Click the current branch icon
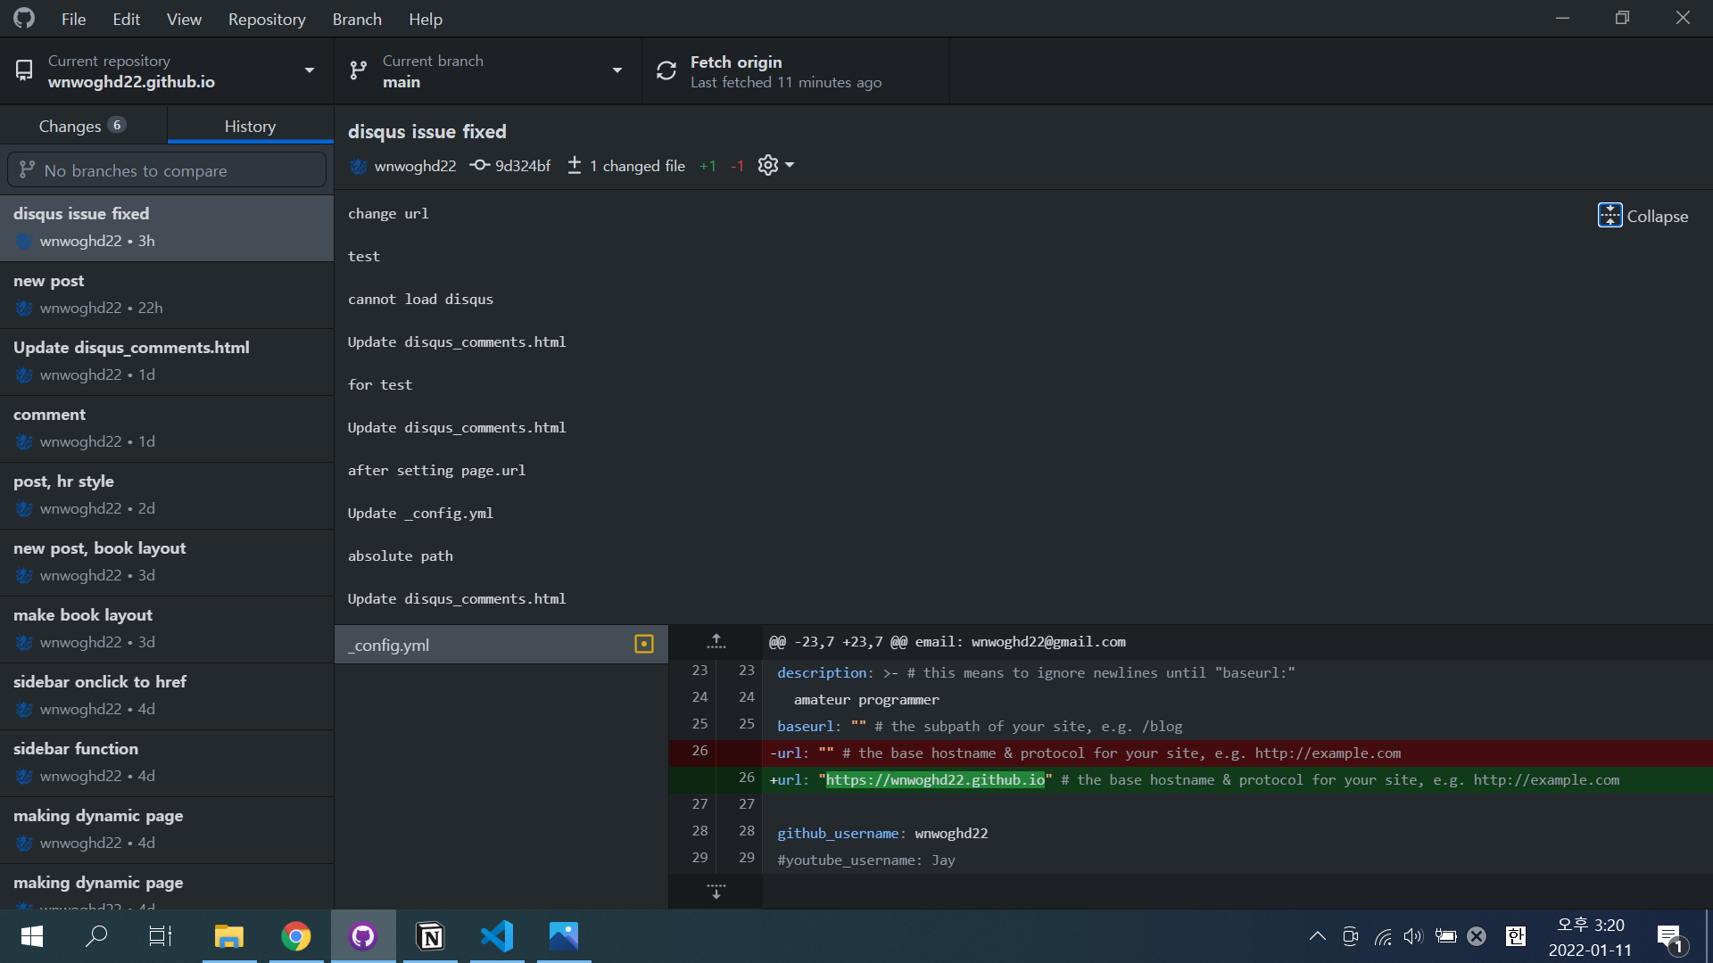The height and width of the screenshot is (963, 1713). 359,70
